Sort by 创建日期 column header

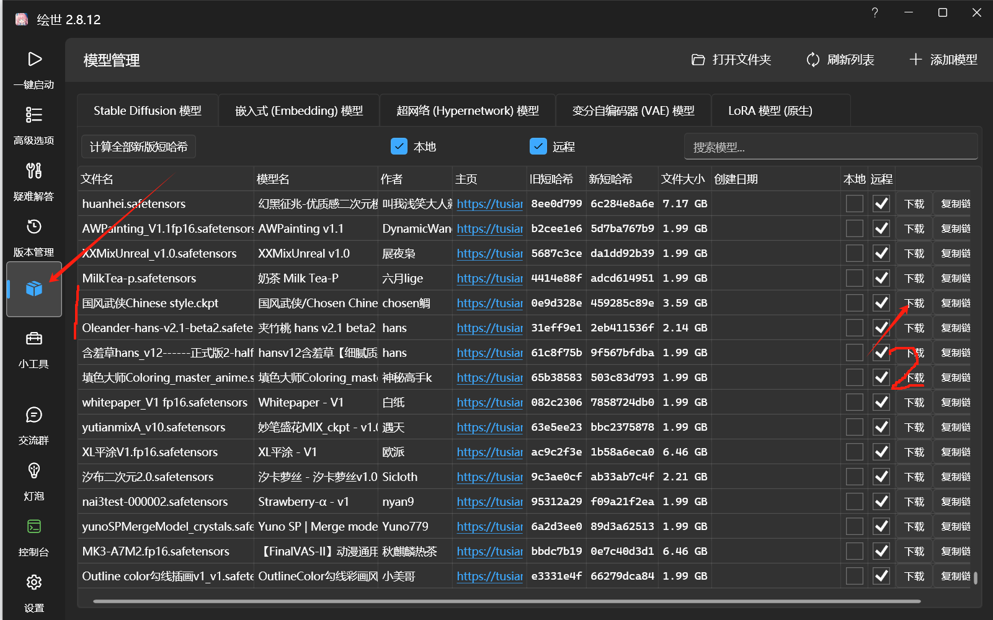point(775,179)
